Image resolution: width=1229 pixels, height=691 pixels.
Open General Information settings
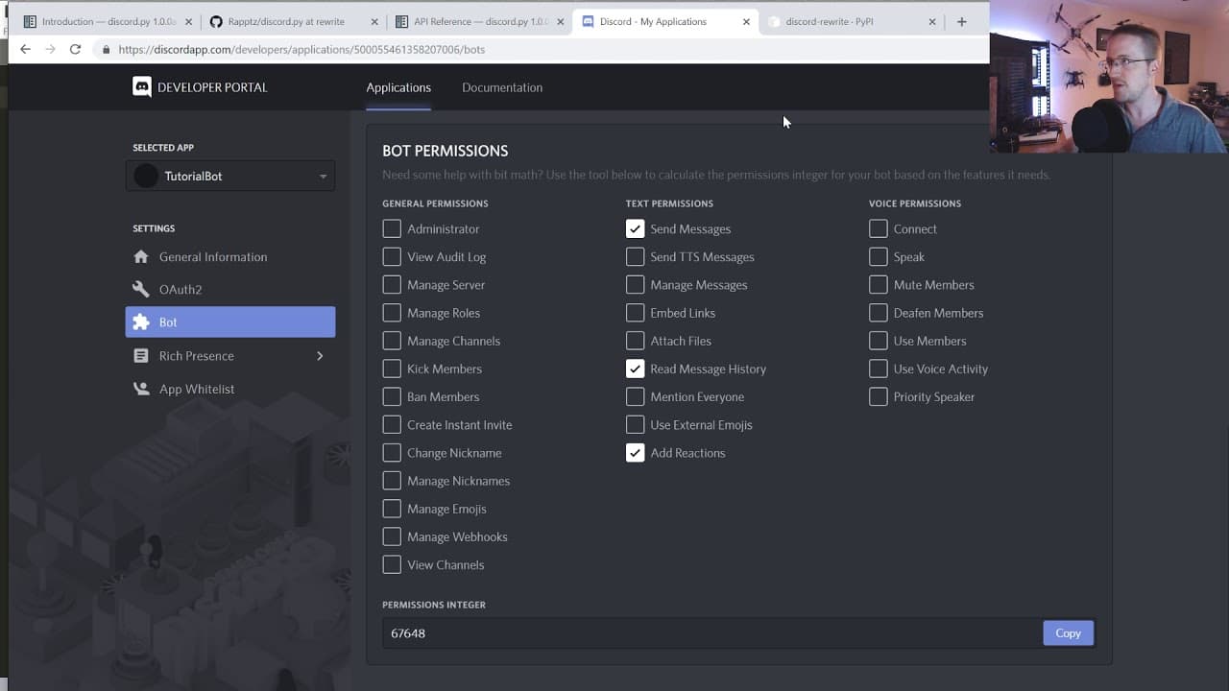[x=230, y=256]
